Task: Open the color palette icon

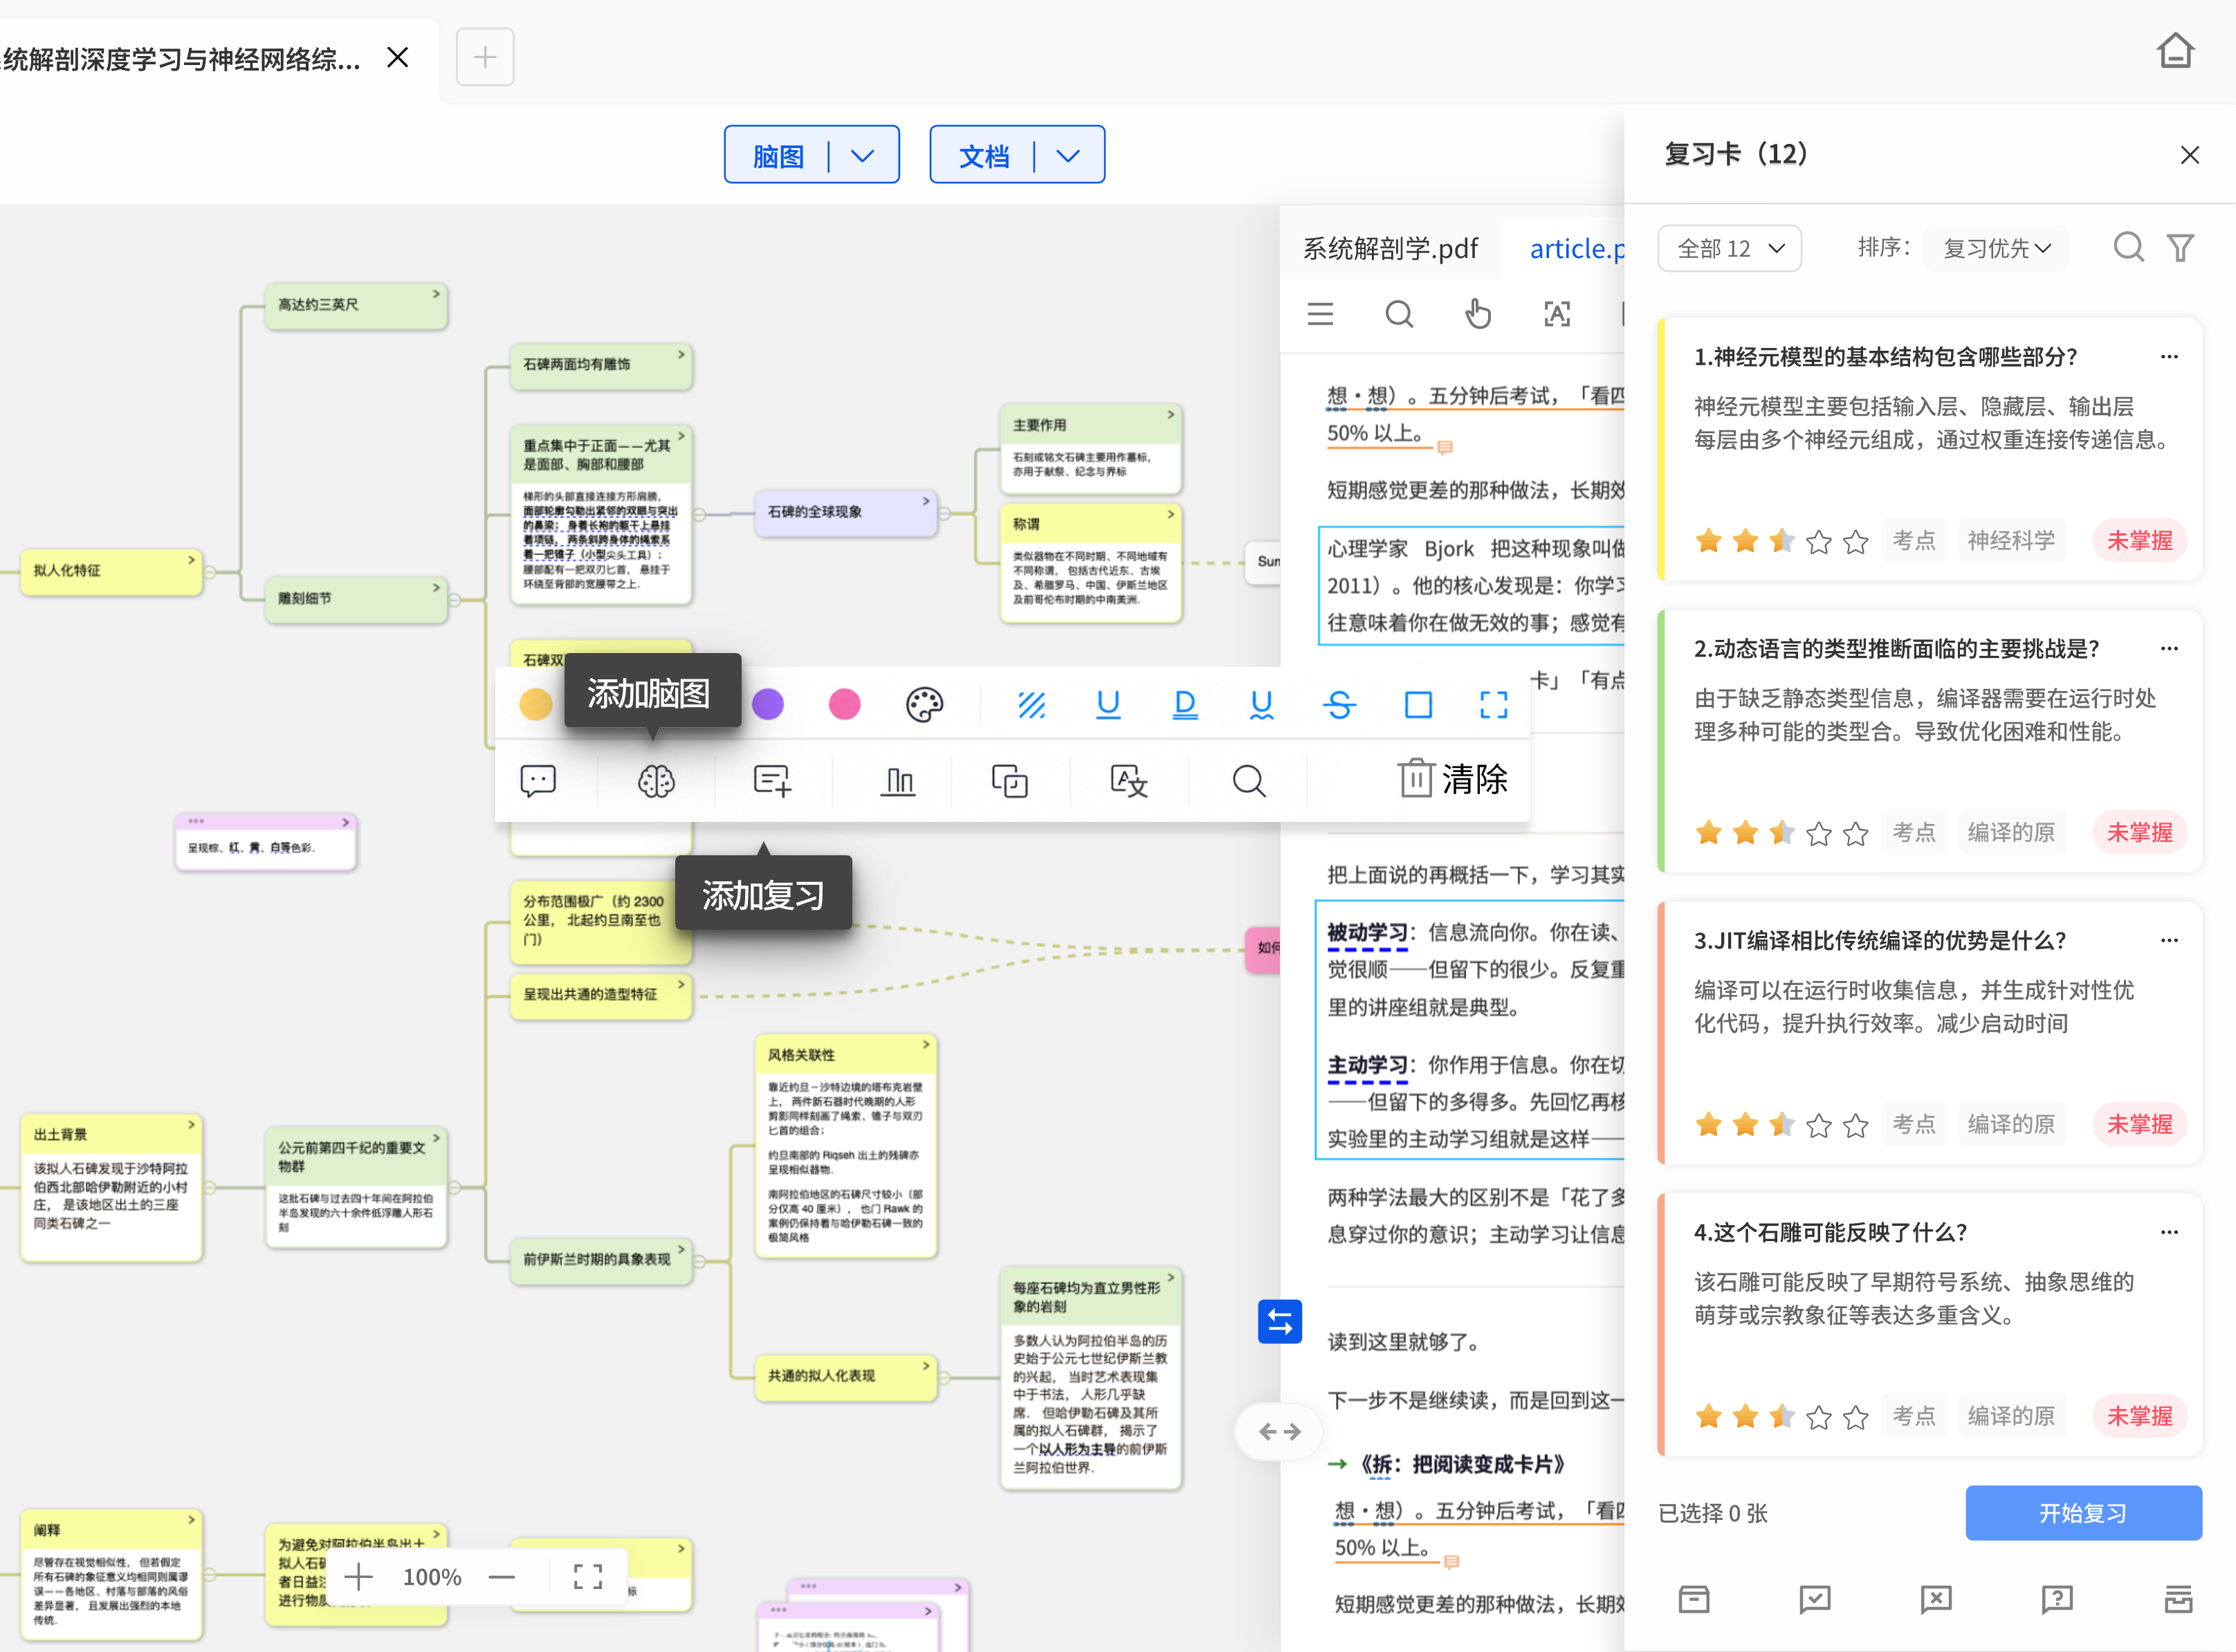Action: [x=924, y=705]
